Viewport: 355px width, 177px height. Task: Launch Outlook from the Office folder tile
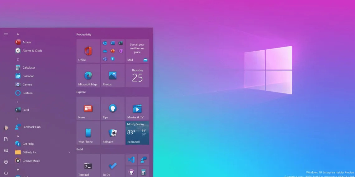coord(105,43)
